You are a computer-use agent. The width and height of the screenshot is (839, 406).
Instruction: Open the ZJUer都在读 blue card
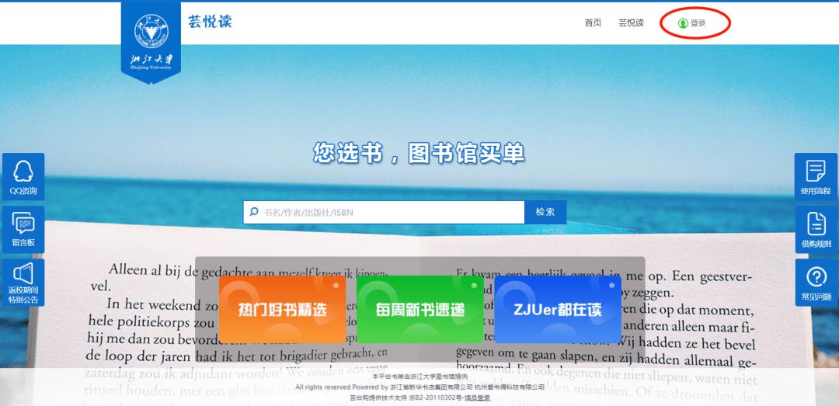(558, 309)
